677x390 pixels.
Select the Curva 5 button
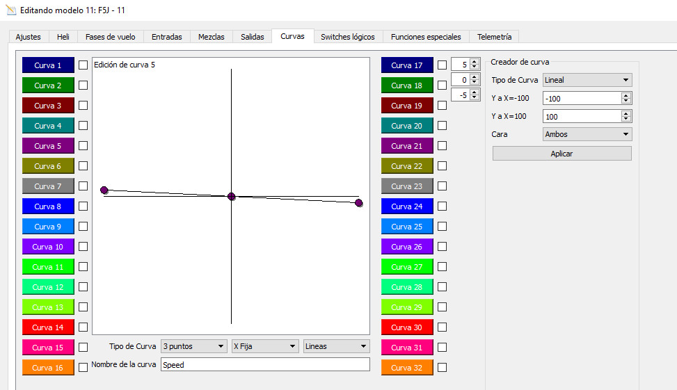tap(48, 146)
